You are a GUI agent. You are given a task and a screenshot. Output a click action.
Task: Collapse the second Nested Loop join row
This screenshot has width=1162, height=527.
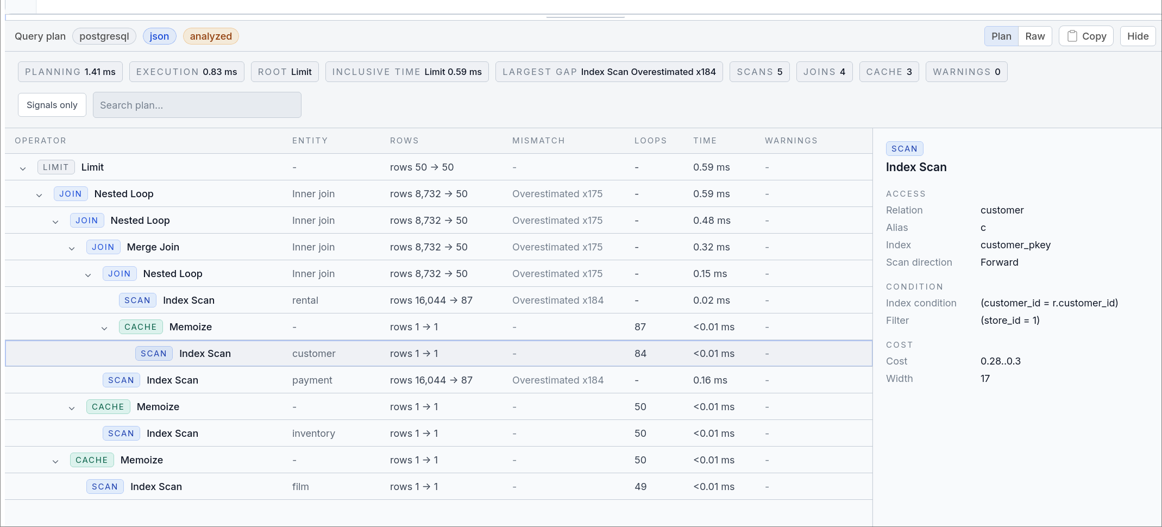point(55,221)
